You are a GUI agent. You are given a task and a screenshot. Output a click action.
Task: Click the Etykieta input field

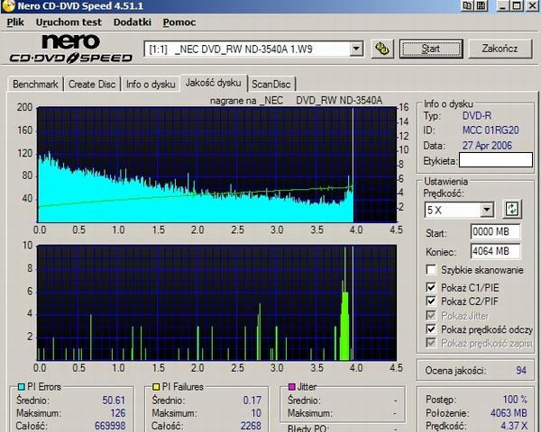496,160
